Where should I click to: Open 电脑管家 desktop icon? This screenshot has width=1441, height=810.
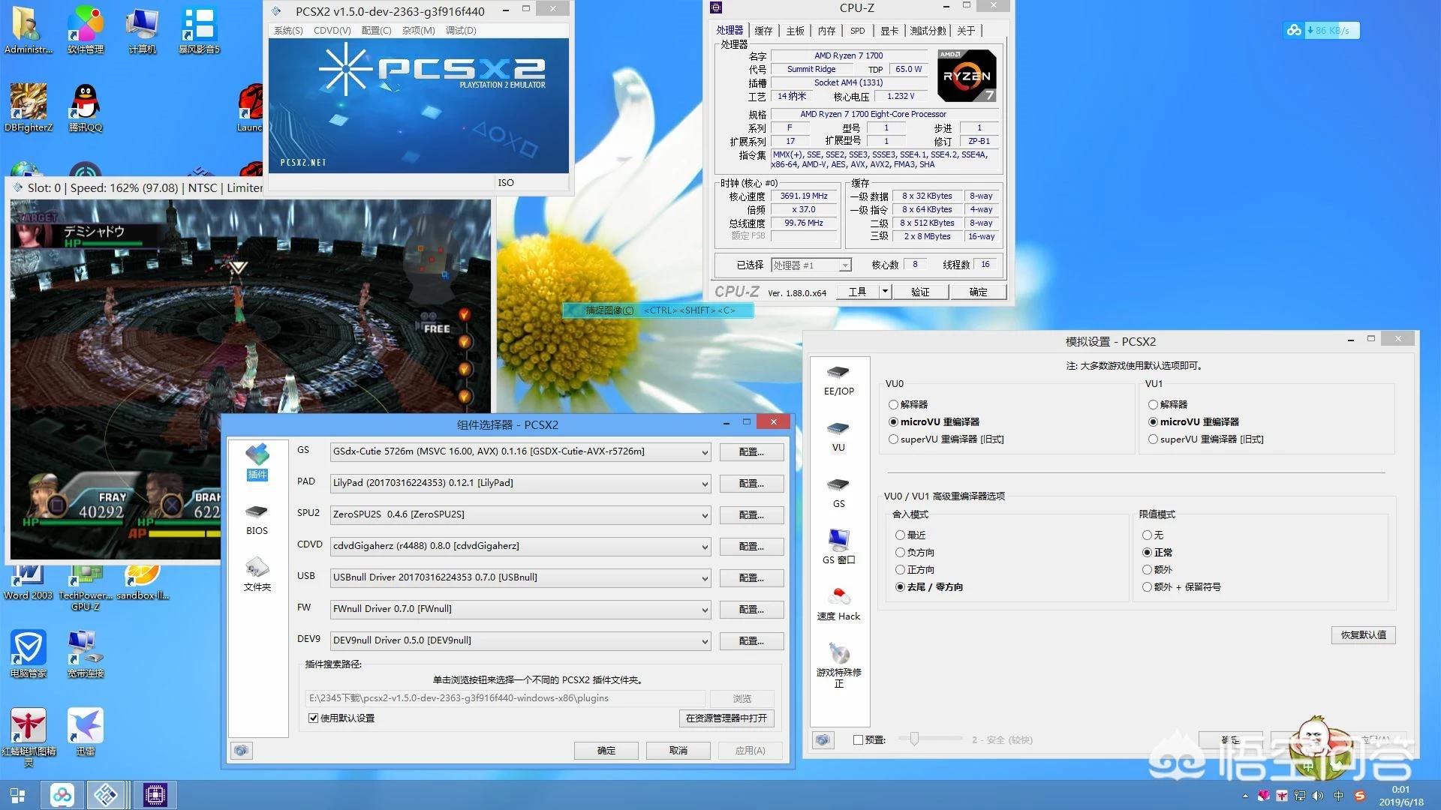[29, 654]
